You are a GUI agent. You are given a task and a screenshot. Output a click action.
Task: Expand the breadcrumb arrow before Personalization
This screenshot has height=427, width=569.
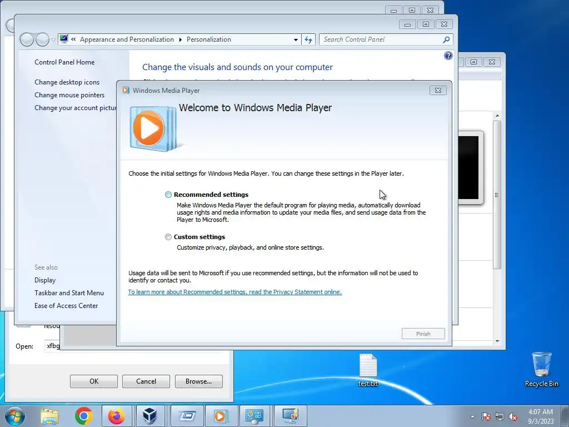click(x=181, y=39)
